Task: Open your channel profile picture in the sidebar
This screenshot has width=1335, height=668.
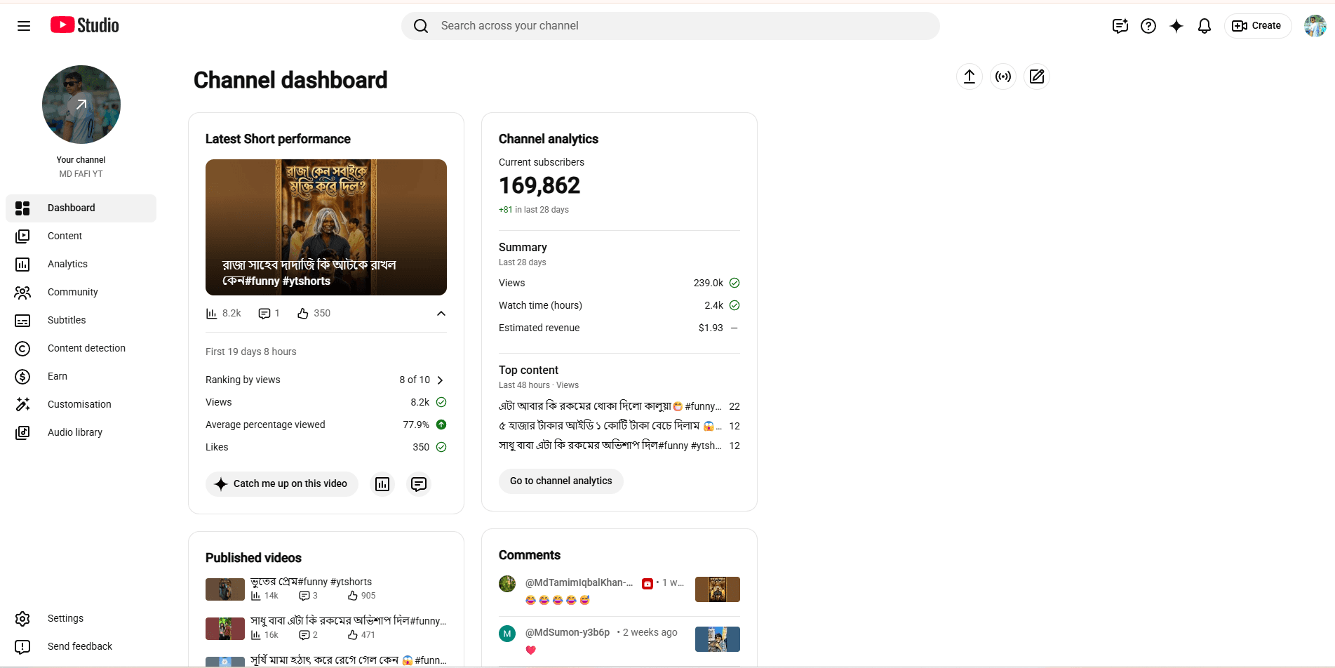Action: (x=81, y=105)
